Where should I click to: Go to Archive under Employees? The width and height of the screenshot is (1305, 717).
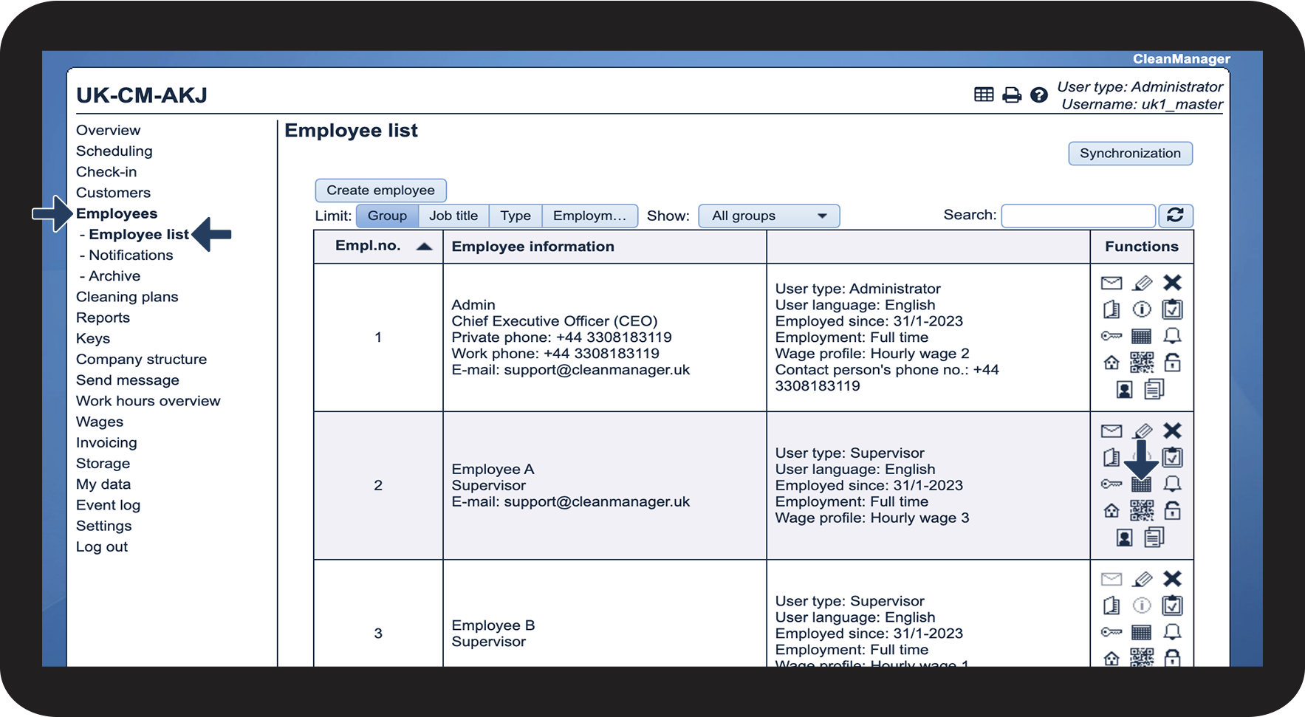(114, 276)
